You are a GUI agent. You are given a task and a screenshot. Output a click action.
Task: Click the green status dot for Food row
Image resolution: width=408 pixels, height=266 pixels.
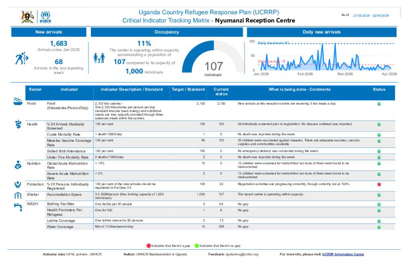[379, 104]
